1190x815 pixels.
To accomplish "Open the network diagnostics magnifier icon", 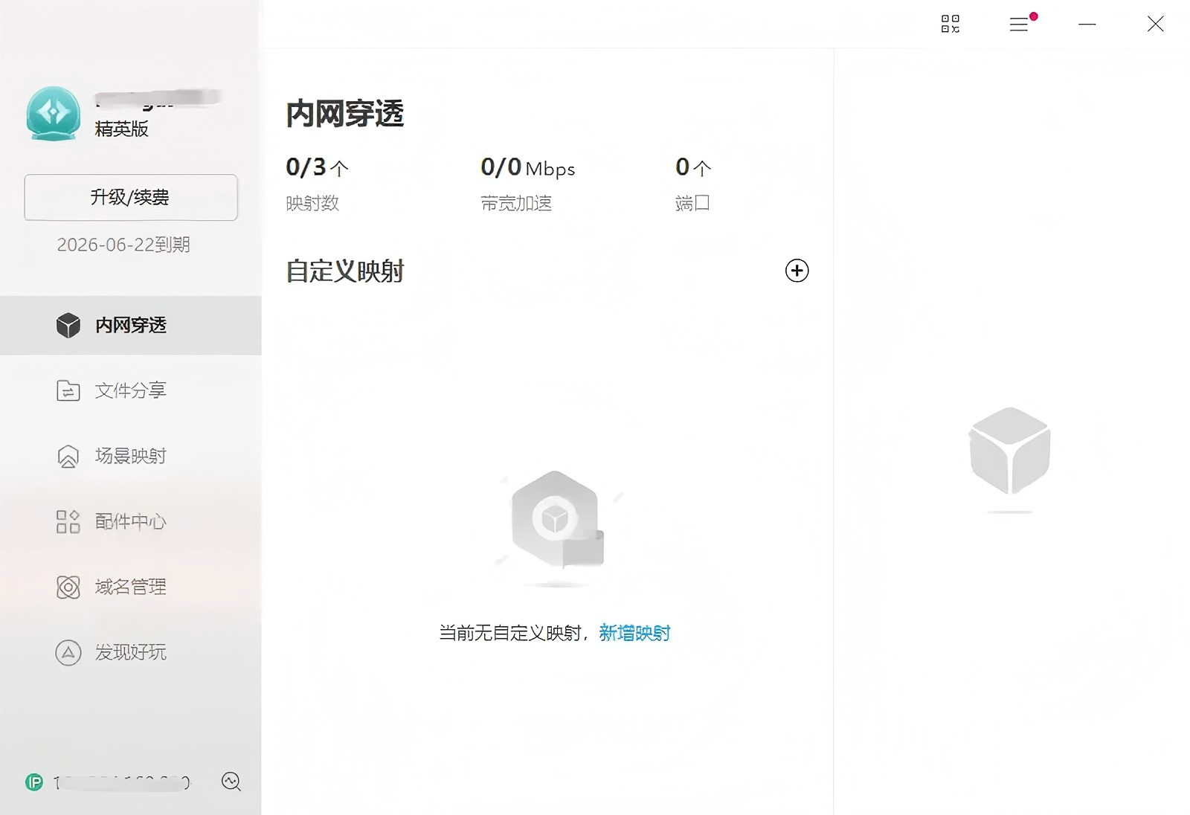I will pyautogui.click(x=231, y=782).
